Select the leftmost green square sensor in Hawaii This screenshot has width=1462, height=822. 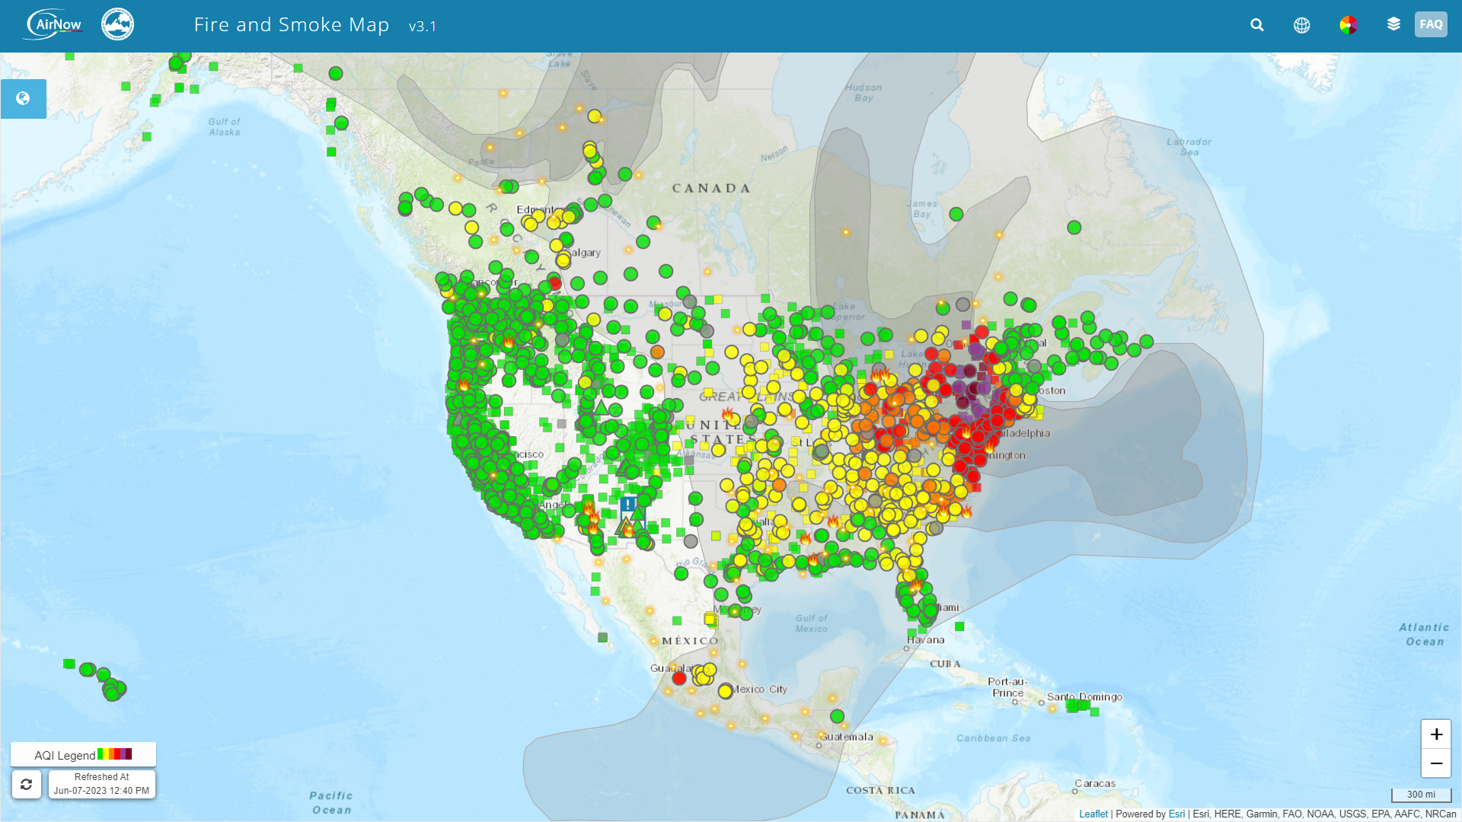69,664
